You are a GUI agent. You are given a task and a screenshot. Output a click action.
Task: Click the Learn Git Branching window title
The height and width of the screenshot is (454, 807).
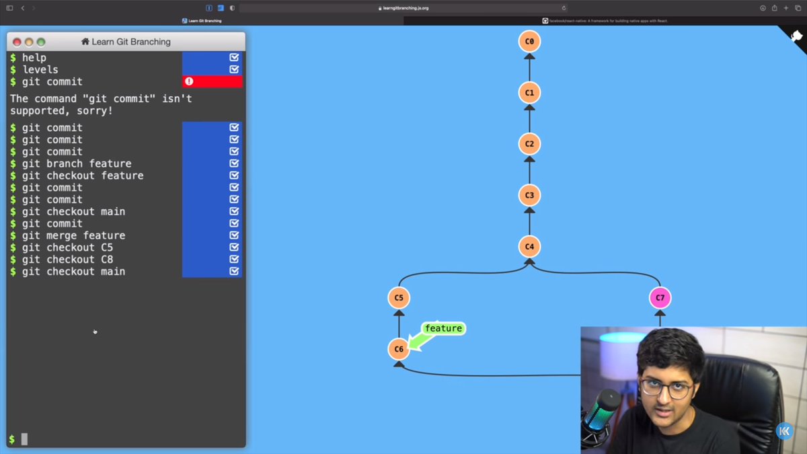131,42
